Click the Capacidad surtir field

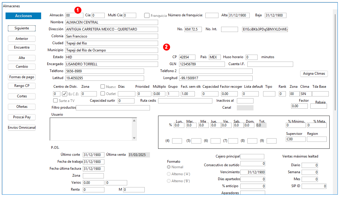pos(126,101)
